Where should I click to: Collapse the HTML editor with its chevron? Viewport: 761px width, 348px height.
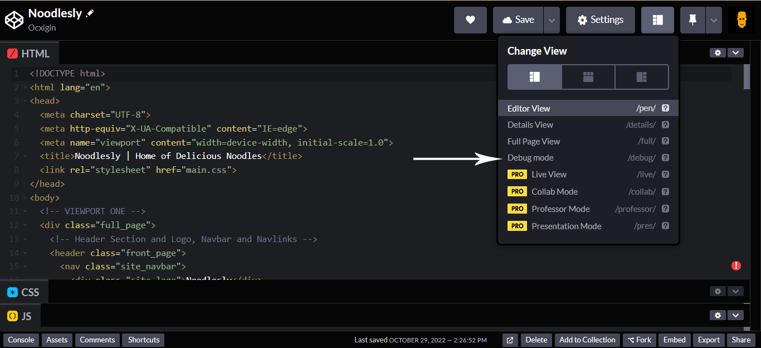735,52
